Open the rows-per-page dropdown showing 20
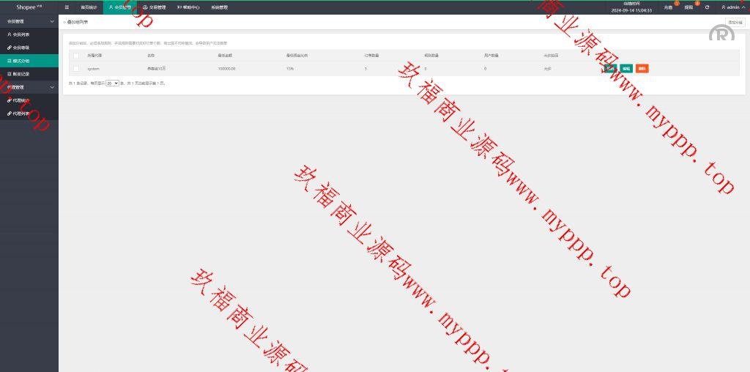Viewport: 750px width, 372px height. click(112, 83)
